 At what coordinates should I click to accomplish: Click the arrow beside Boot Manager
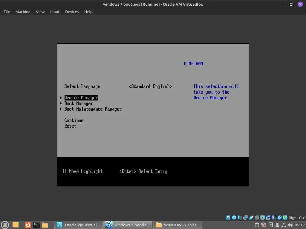[x=61, y=103]
